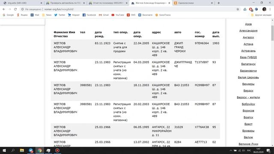Open the Великие Луки link
The height and width of the screenshot is (154, 274).
point(248,144)
